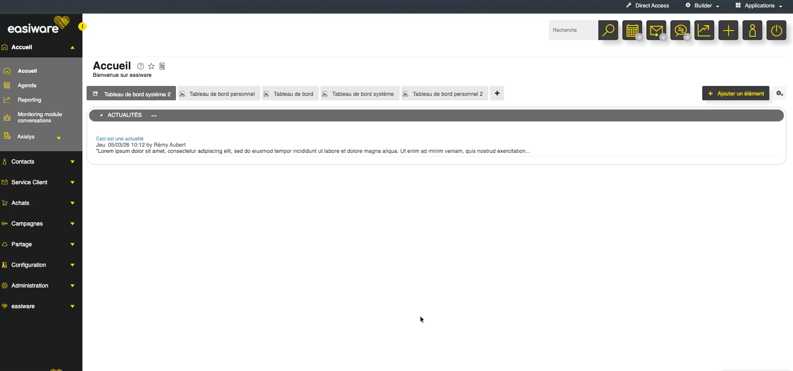The height and width of the screenshot is (371, 793).
Task: Switch to Tableau de bord personnel tab
Action: pos(219,94)
